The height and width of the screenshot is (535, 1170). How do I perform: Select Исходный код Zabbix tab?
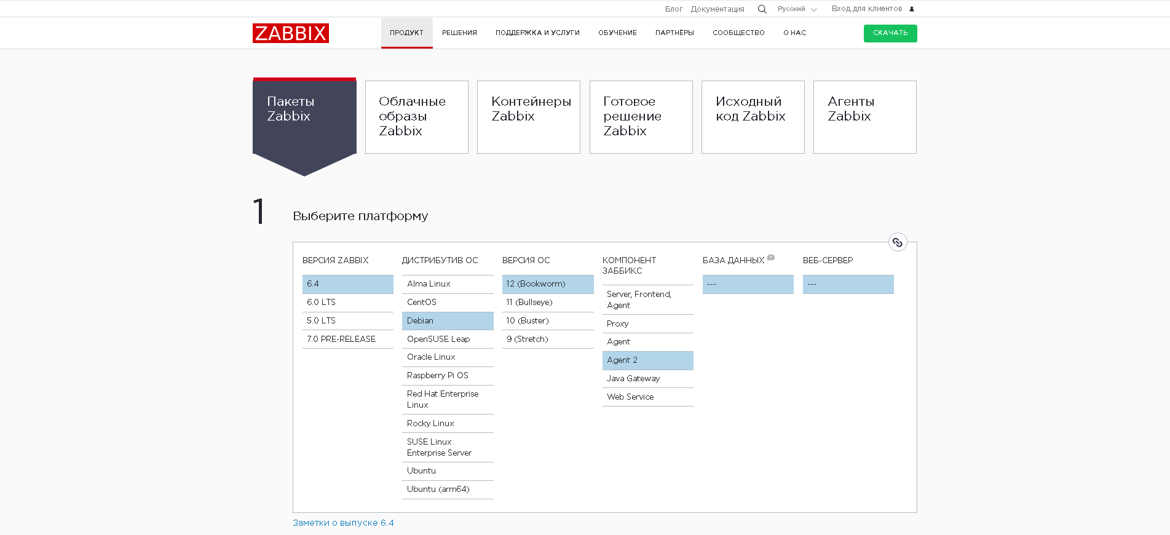point(753,117)
